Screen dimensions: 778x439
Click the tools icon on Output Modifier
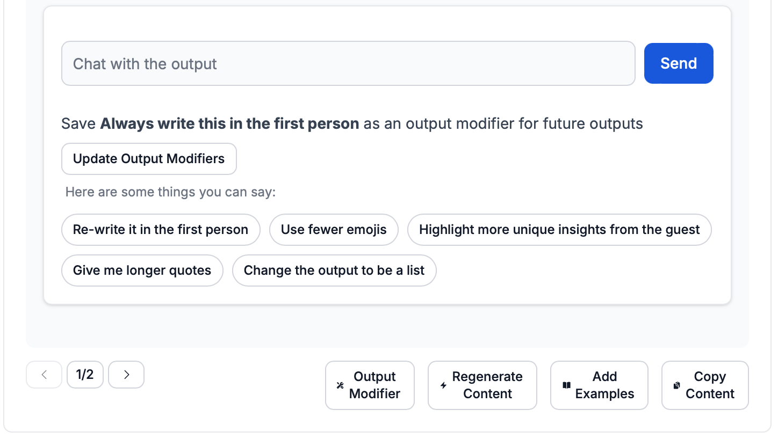pos(340,385)
